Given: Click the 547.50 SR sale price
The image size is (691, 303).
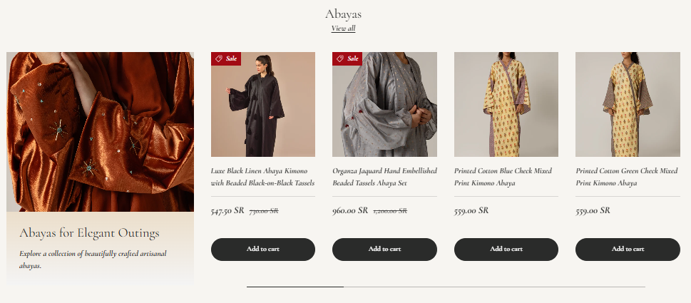Looking at the screenshot, I should [227, 211].
